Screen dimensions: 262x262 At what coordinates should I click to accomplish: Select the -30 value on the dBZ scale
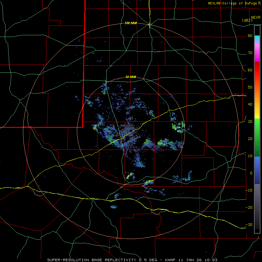[249, 225]
